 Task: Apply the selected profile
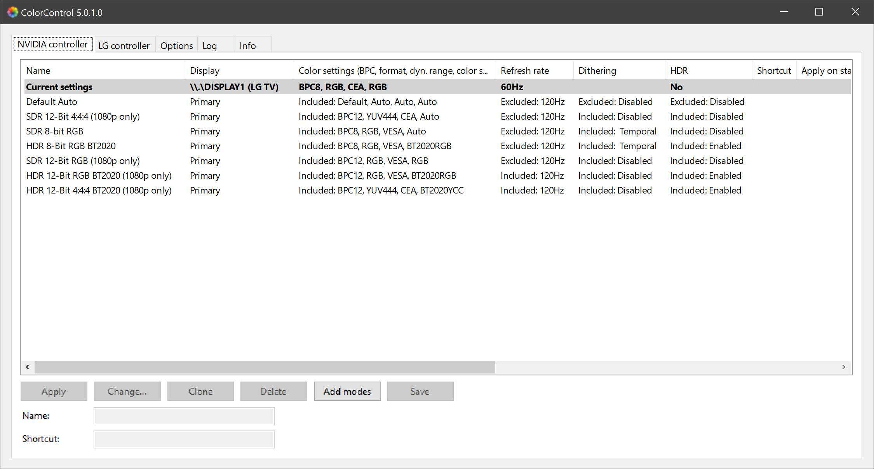pos(54,391)
